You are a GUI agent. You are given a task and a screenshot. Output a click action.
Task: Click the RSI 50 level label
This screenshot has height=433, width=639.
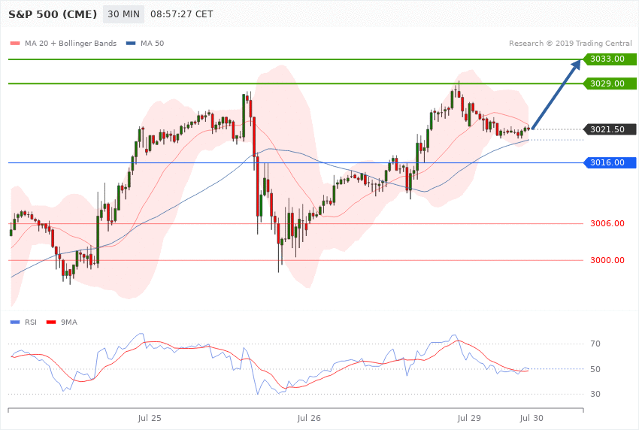point(595,369)
